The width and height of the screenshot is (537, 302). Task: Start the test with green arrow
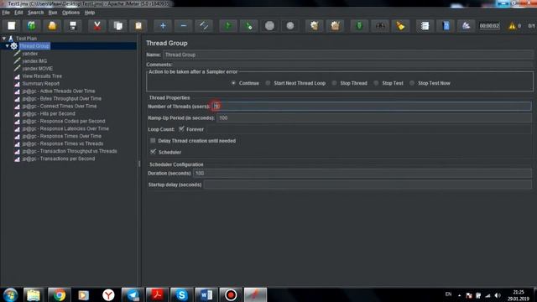click(x=228, y=26)
